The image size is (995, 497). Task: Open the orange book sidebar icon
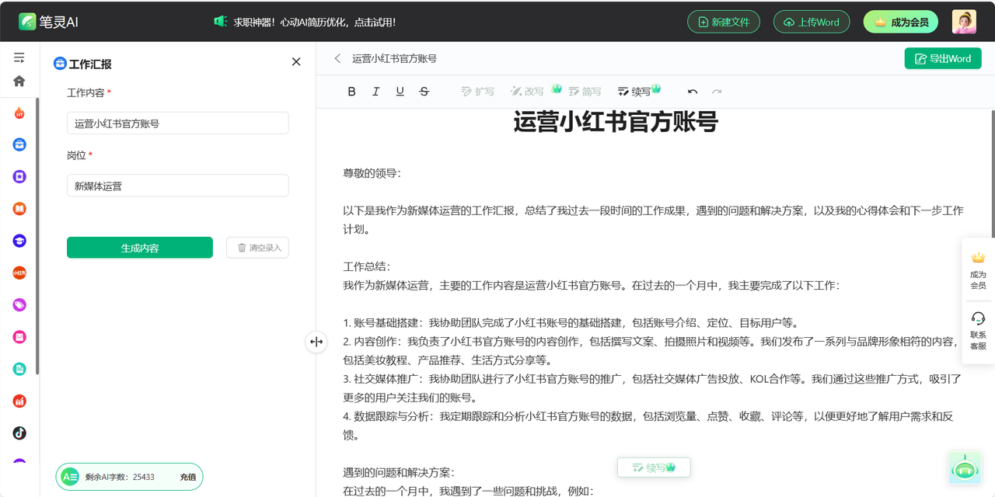tap(19, 209)
